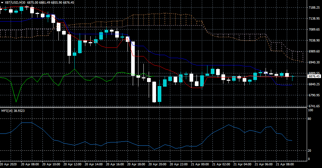Viewport: 322px width, 168px height.
Task: Click the 20 Apr 20:00 time label
Action: (157, 164)
